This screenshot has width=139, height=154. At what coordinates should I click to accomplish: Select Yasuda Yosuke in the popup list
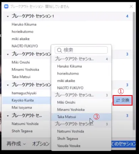click(x=81, y=146)
